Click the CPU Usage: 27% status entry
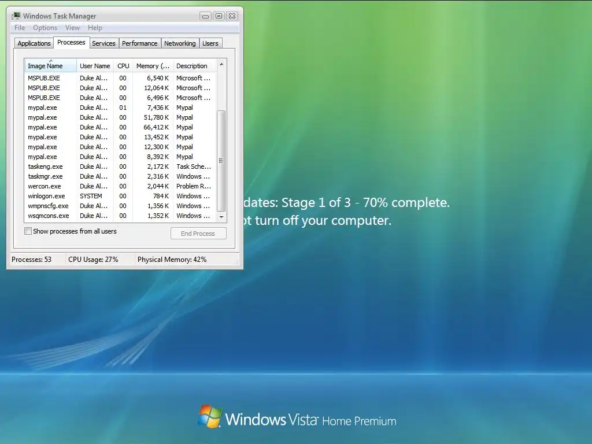Image resolution: width=592 pixels, height=444 pixels. 93,260
